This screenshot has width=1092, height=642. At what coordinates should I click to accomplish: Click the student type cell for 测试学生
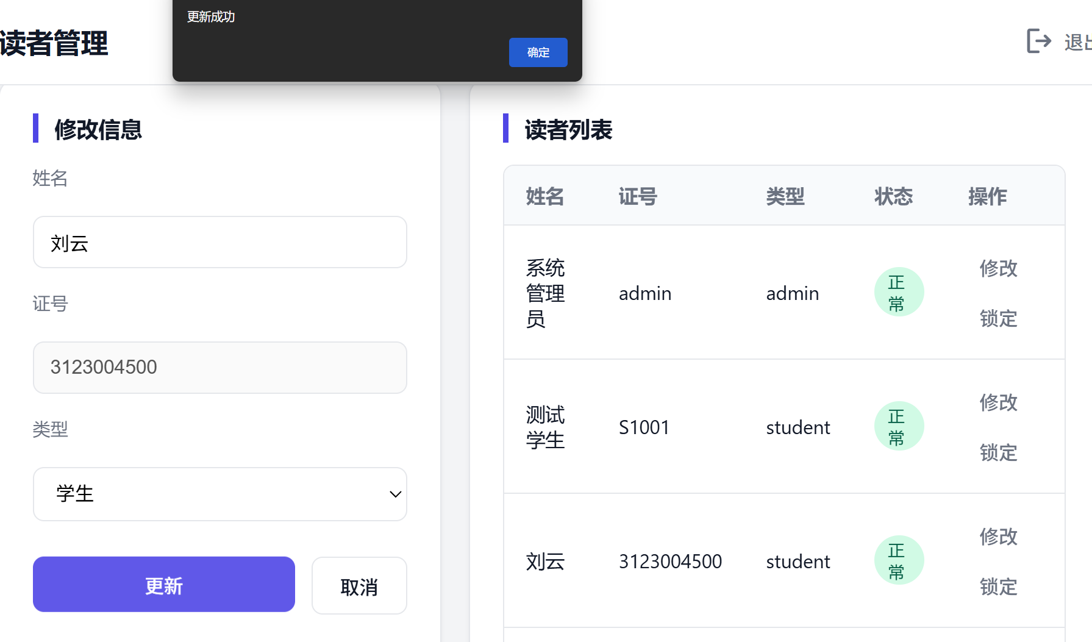(798, 427)
